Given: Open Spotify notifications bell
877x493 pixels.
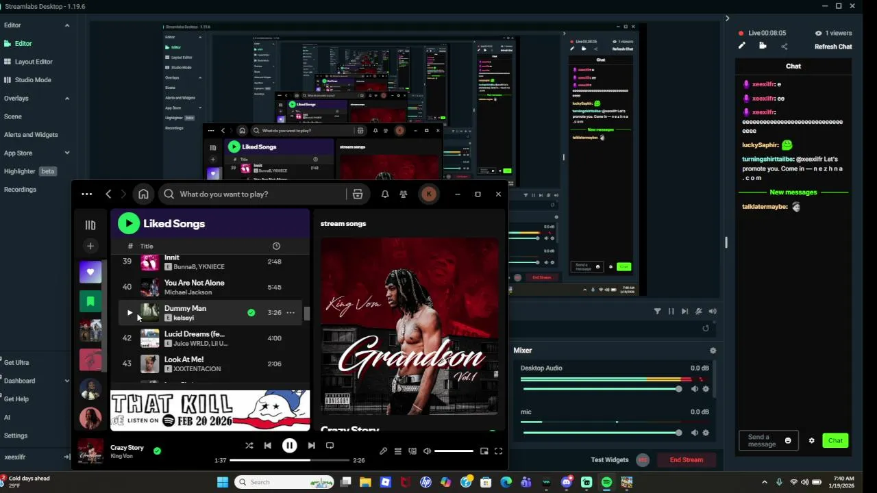Looking at the screenshot, I should coord(385,194).
